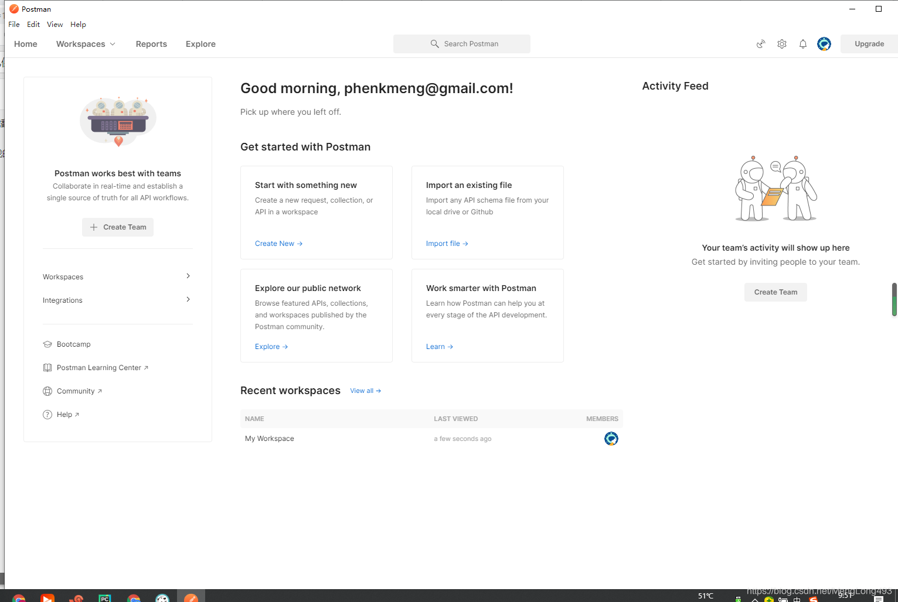Click Create Team under Activity Feed
The width and height of the screenshot is (898, 602).
775,292
